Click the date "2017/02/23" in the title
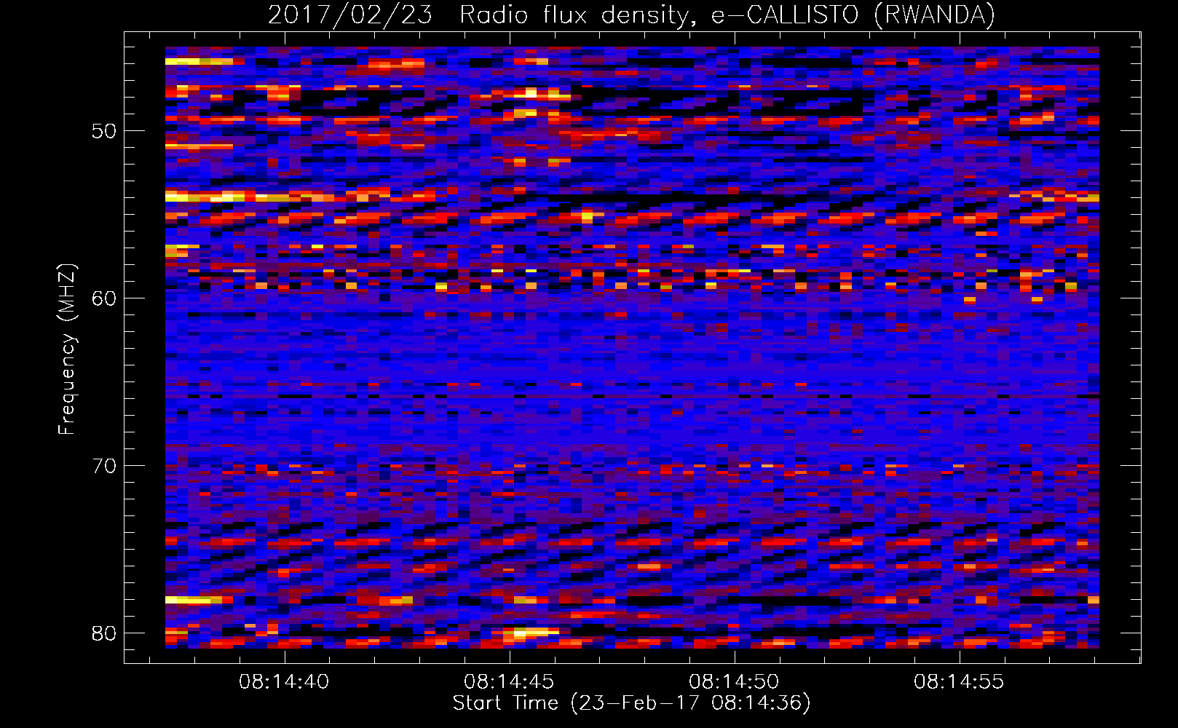The image size is (1178, 728). pyautogui.click(x=349, y=15)
